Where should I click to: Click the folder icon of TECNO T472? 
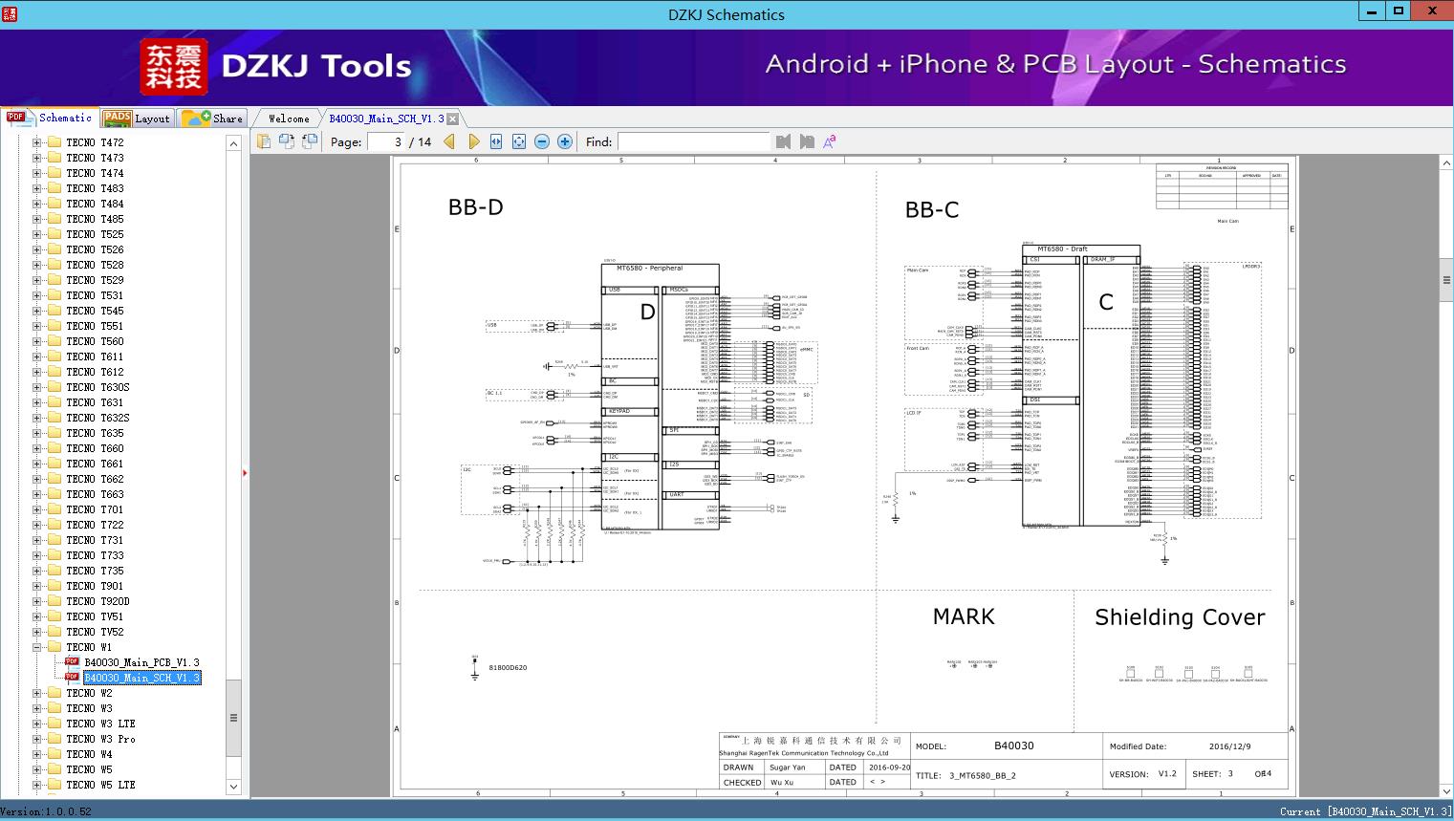[x=54, y=142]
